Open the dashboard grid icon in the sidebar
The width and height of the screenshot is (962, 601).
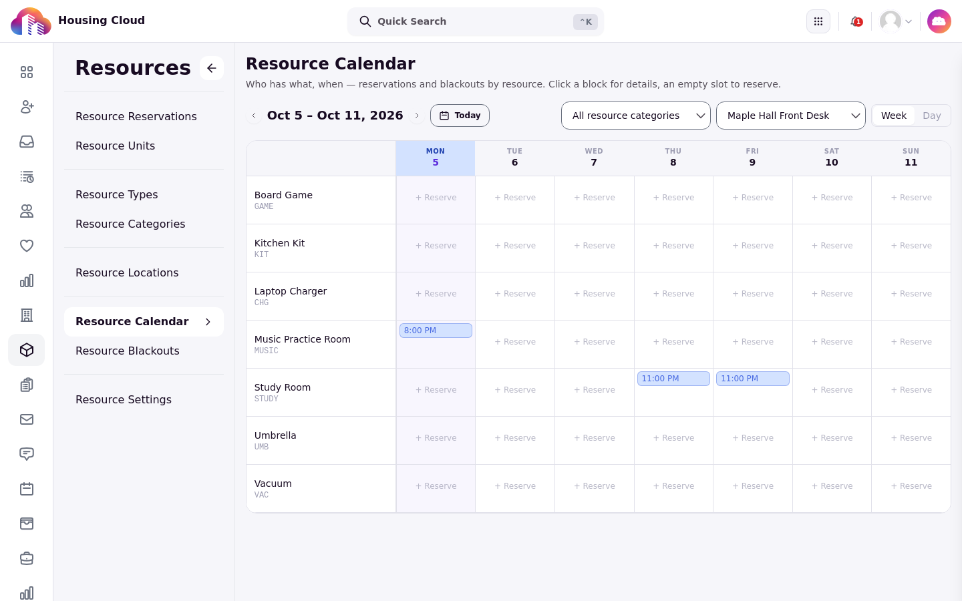click(27, 72)
